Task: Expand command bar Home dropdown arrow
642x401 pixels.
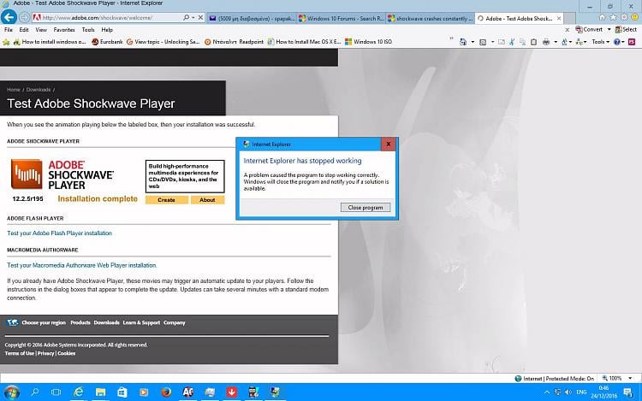Action: pos(473,42)
